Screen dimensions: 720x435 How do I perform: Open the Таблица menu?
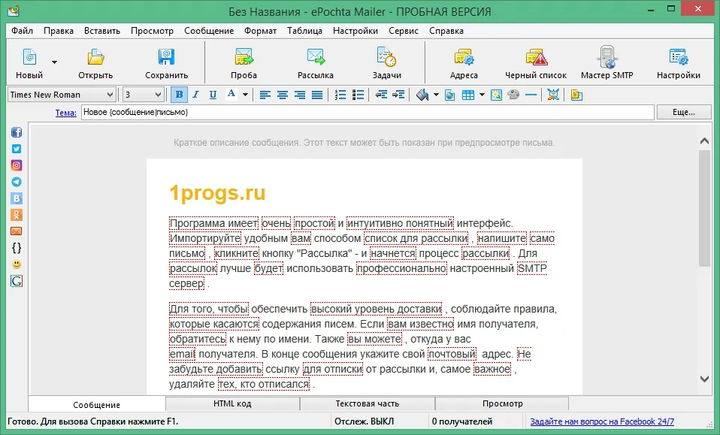[x=305, y=31]
